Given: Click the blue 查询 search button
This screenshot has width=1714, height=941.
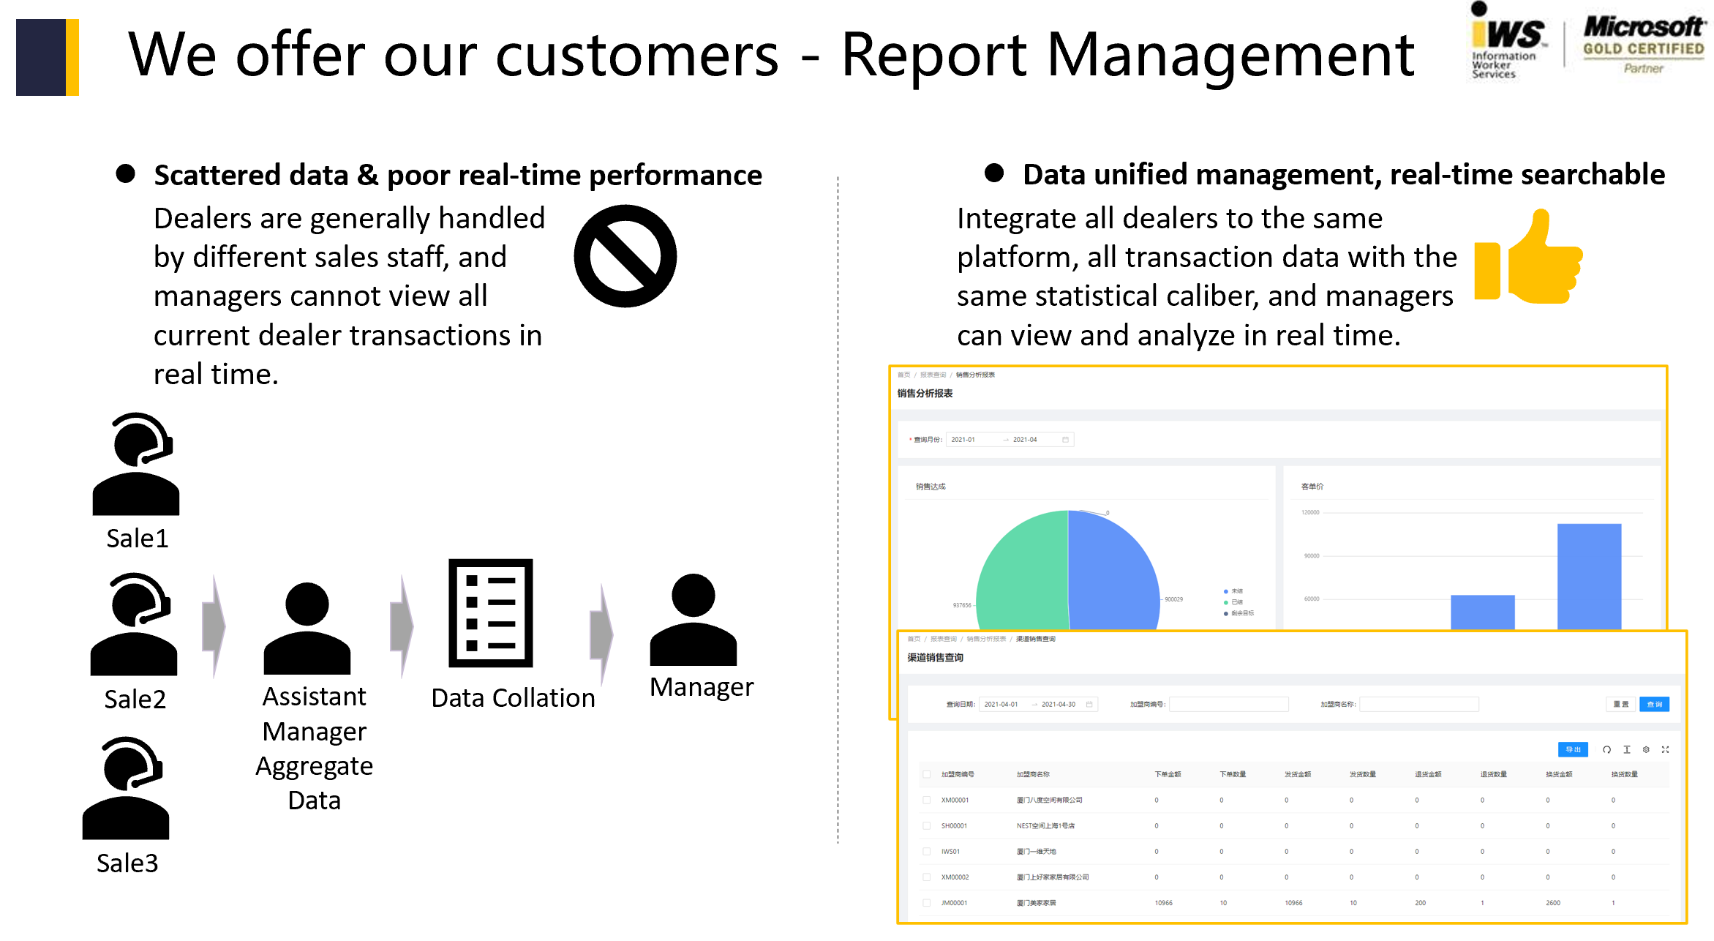Looking at the screenshot, I should click(1654, 705).
